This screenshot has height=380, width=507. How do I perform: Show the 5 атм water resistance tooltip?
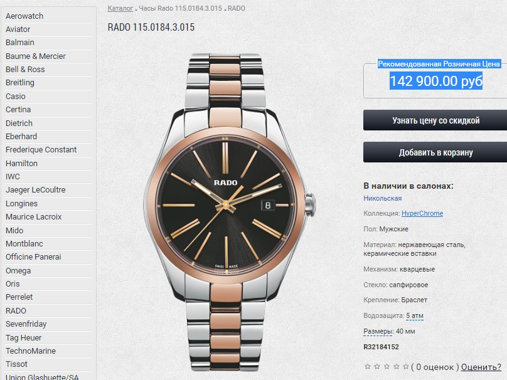(x=415, y=315)
